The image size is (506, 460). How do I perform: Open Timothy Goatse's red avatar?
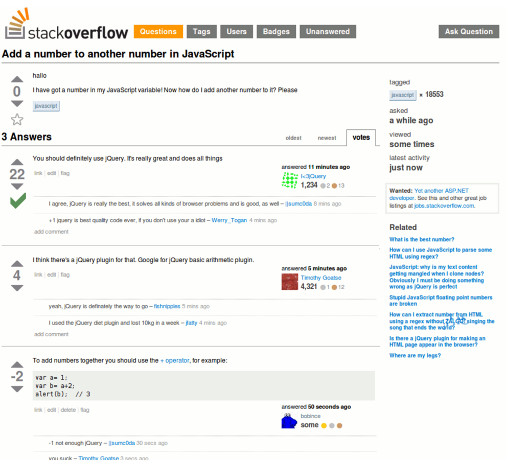289,282
